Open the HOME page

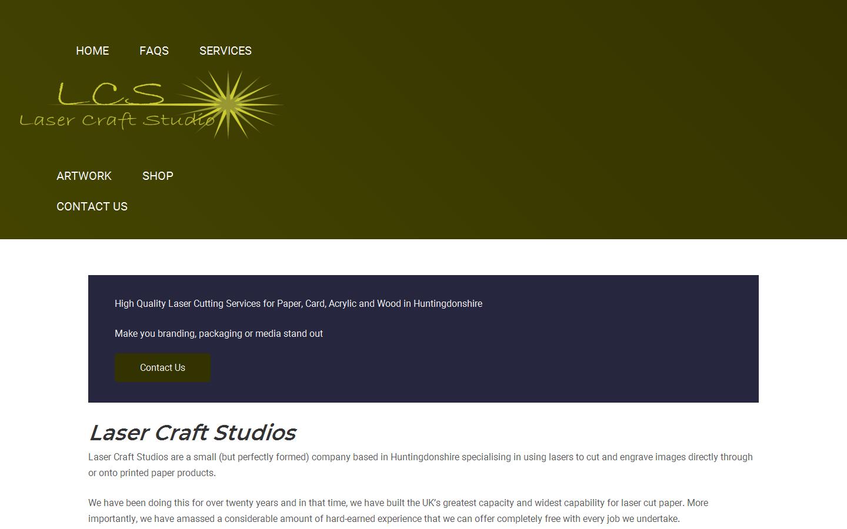click(92, 51)
